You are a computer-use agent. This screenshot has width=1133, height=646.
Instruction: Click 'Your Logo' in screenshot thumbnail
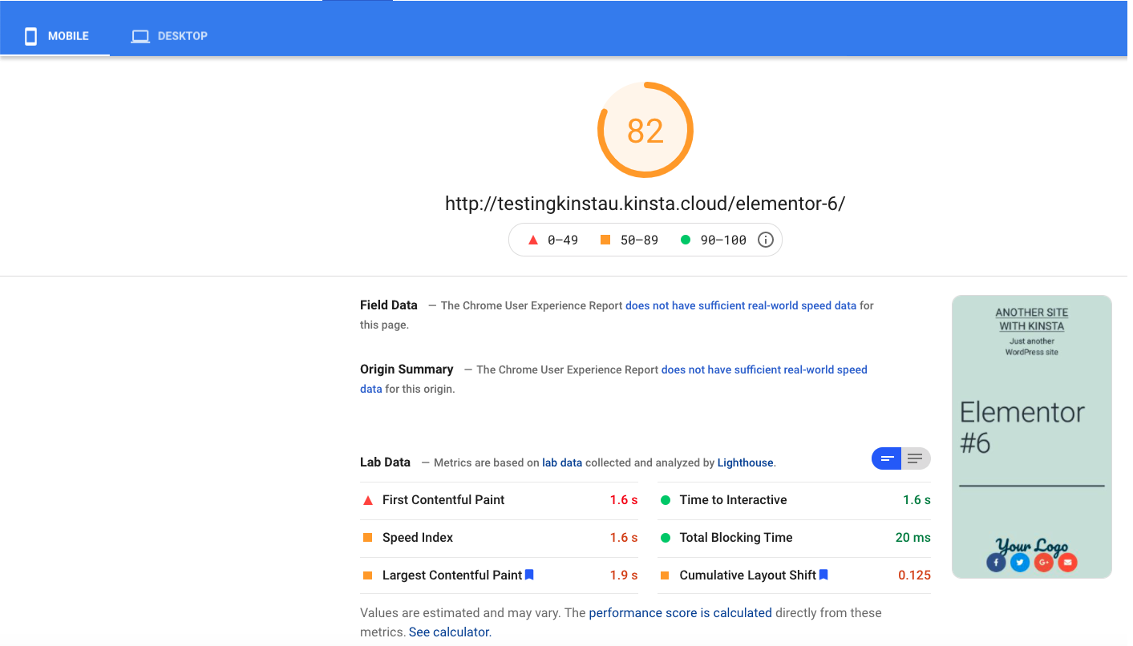(x=1032, y=546)
